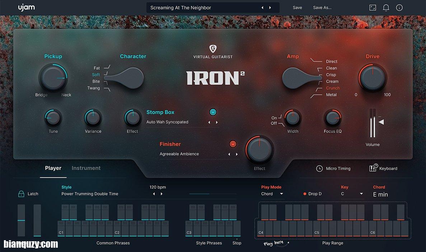Switch to the Instrument tab
This screenshot has height=252, width=426.
[86, 168]
